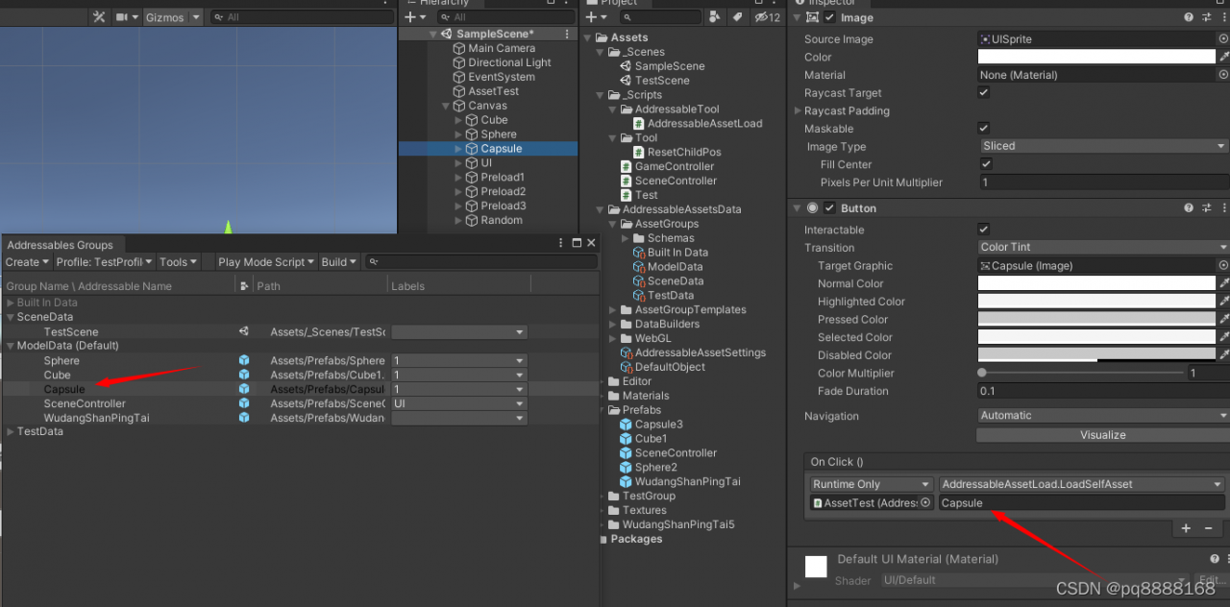Viewport: 1230px width, 607px height.
Task: Open Image Color swatch
Action: tap(1096, 57)
